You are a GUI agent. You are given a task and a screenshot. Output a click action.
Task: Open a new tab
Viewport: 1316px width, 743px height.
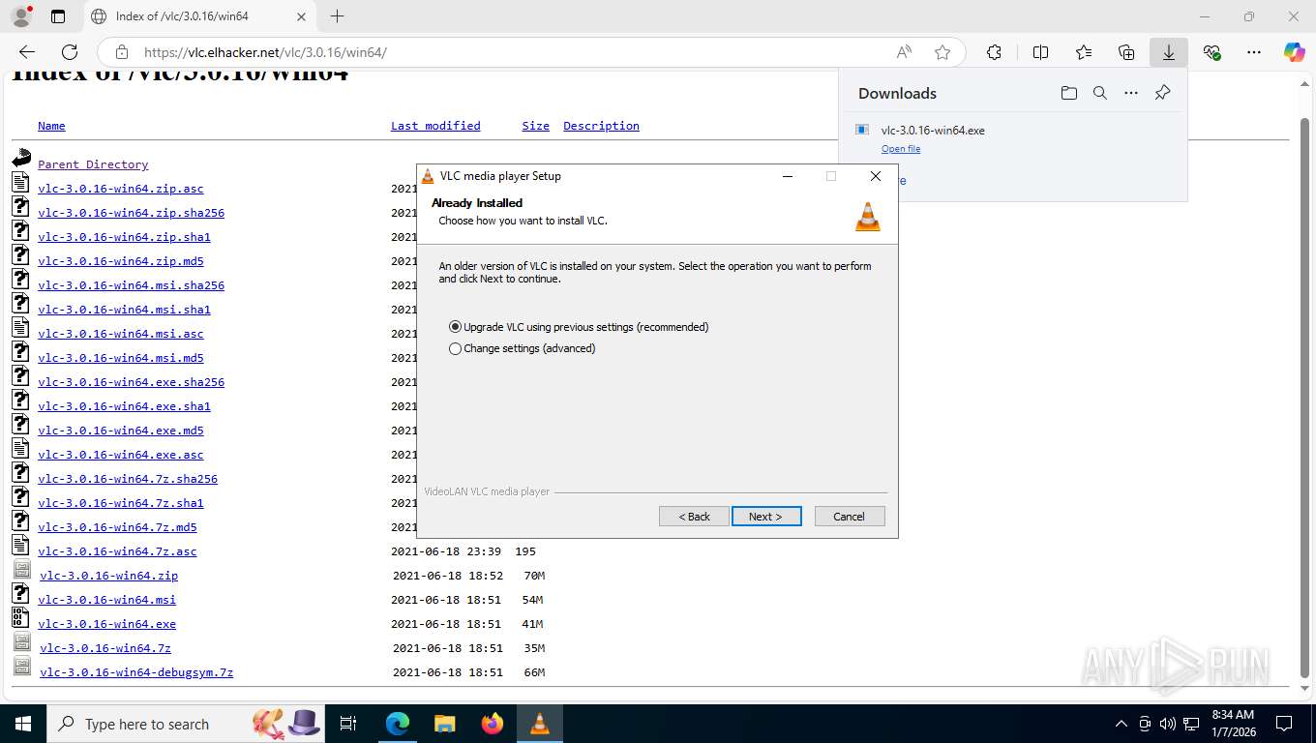point(337,16)
